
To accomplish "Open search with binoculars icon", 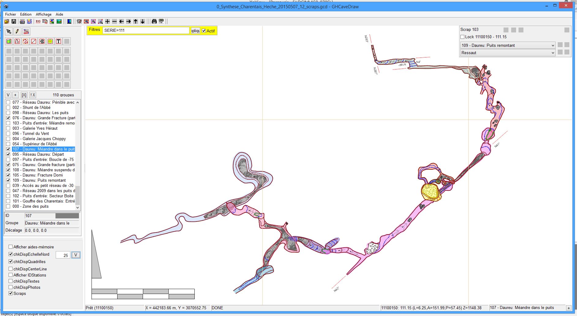I will tap(154, 21).
